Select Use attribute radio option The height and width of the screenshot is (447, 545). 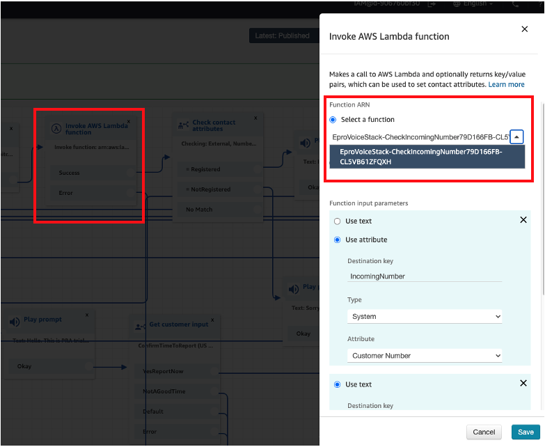(x=337, y=240)
